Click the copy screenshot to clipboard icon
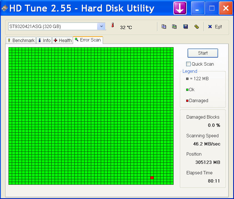This screenshot has width=234, height=199. [x=174, y=27]
